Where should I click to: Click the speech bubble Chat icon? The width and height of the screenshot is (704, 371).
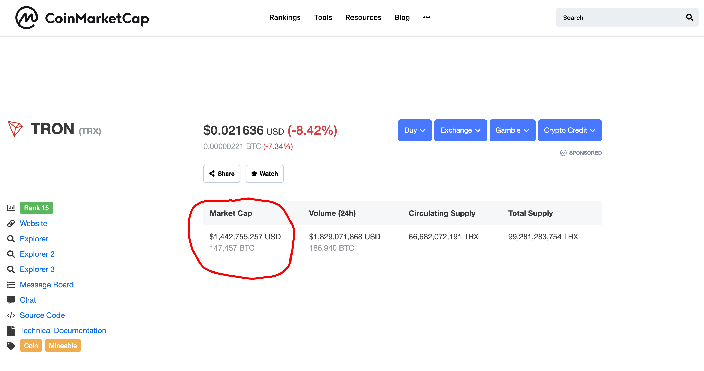[11, 300]
